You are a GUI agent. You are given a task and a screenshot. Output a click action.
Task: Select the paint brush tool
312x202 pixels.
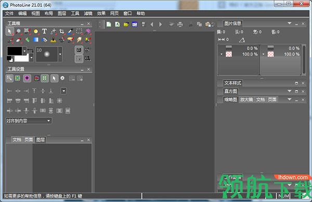pos(10,40)
